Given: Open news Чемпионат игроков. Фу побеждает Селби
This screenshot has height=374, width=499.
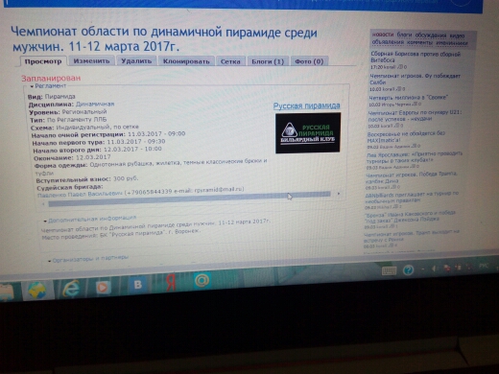Looking at the screenshot, I should [x=415, y=79].
